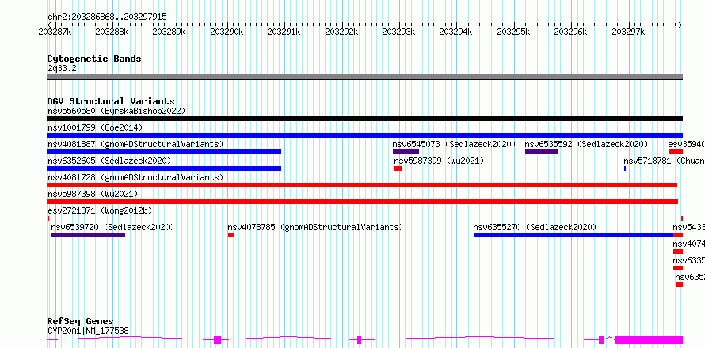Click the chr2:203286868..203297915 coordinate label
The height and width of the screenshot is (348, 705).
[107, 17]
